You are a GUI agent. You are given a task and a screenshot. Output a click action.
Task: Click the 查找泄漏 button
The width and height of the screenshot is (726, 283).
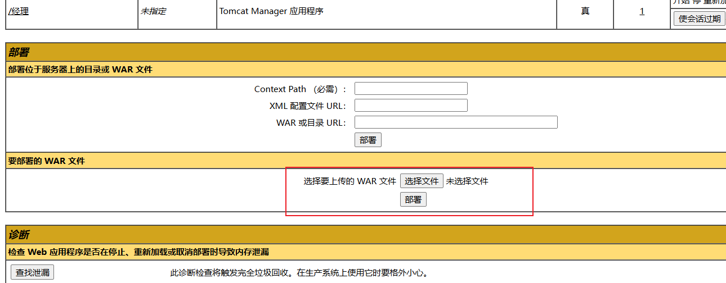point(33,273)
